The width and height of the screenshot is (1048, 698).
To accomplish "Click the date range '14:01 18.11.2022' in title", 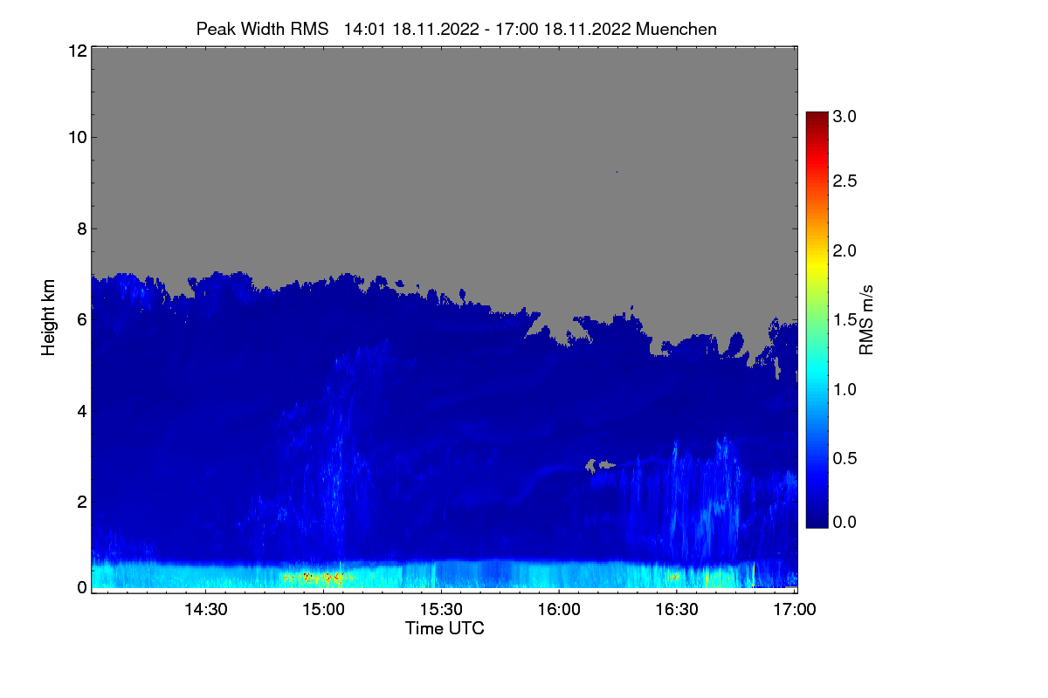I will pos(411,29).
